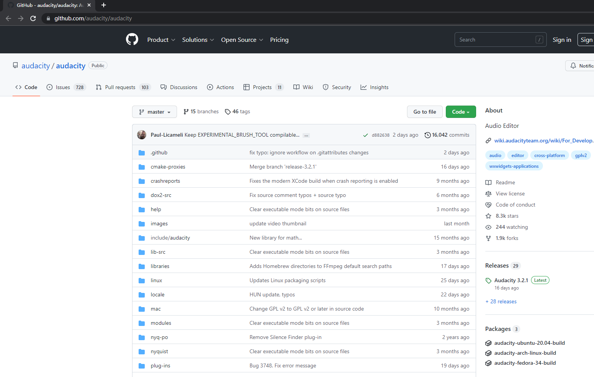Click the site padlock icon in address bar

(48, 18)
